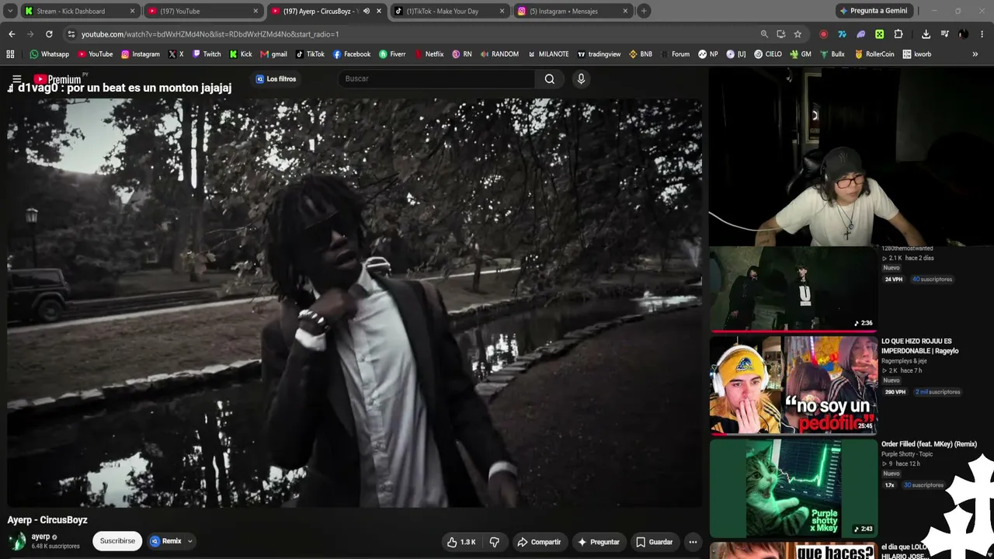Open Google Lens search icon in address bar

pyautogui.click(x=764, y=34)
